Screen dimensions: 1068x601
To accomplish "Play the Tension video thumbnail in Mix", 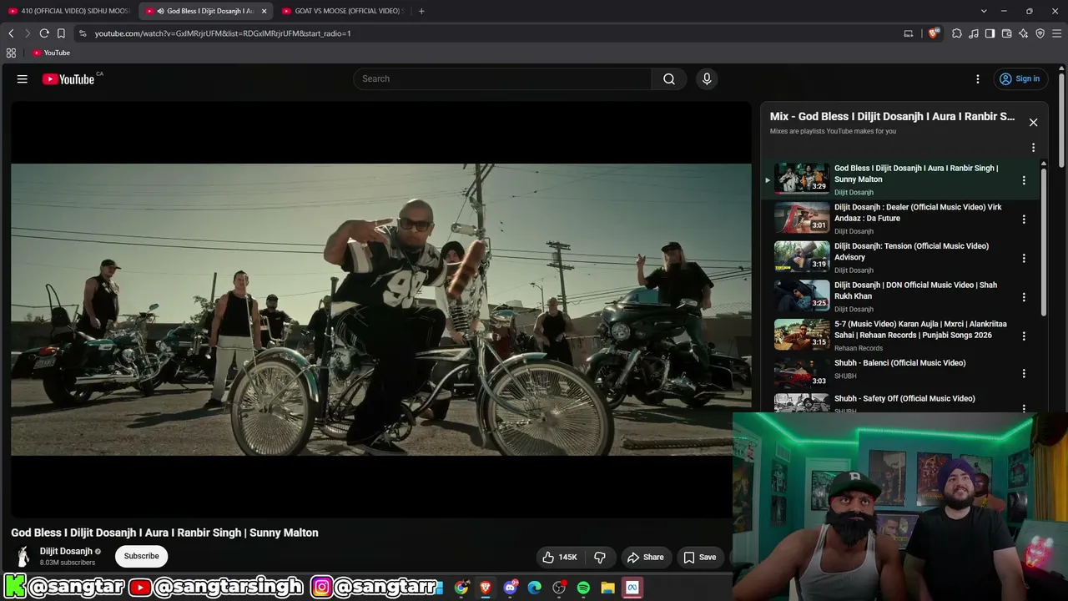I will (x=802, y=256).
